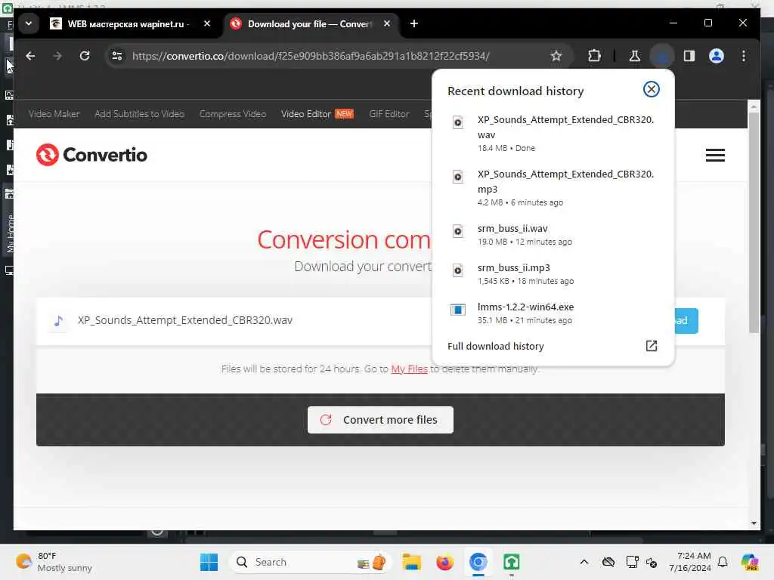Viewport: 774px width, 580px height.
Task: Click the My Files link
Action: pos(409,369)
